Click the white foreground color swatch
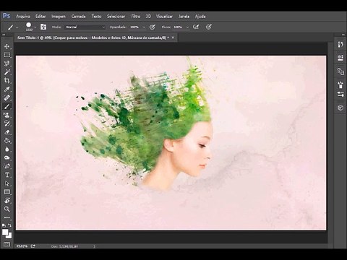The image size is (347, 260). click(5, 232)
